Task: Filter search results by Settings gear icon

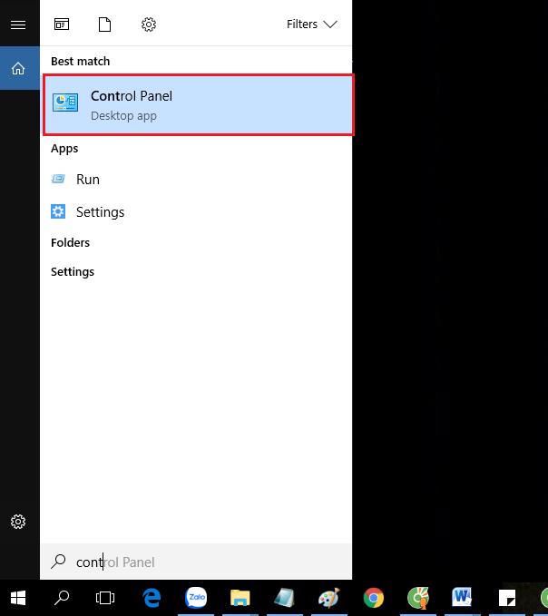Action: pos(149,24)
